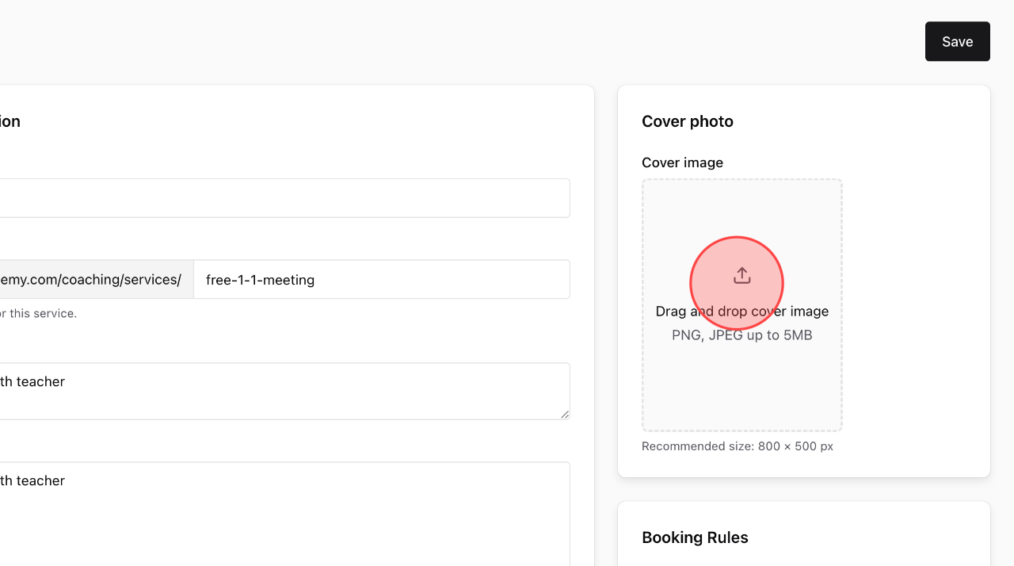Screen dimensions: 1014x566
Task: Click the resize handle of the short textarea
Action: pos(565,415)
